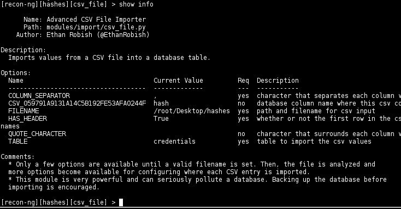Click the /root/Desktop/hashes file path value

coord(192,111)
